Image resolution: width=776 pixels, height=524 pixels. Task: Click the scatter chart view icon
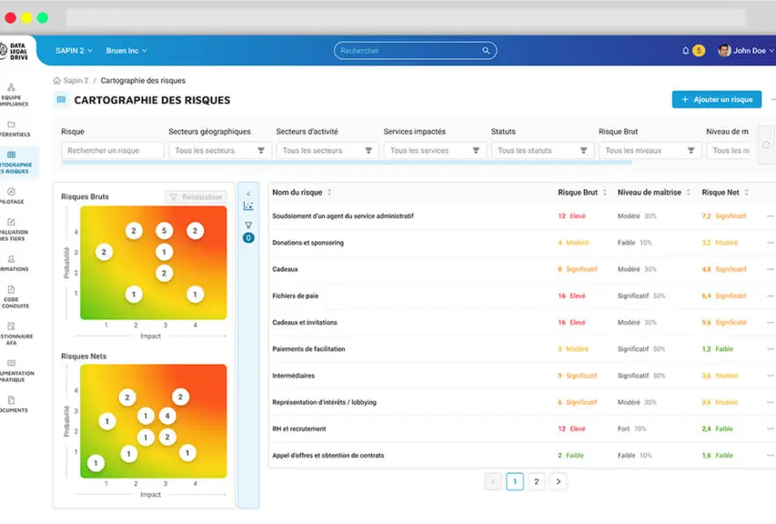coord(248,207)
